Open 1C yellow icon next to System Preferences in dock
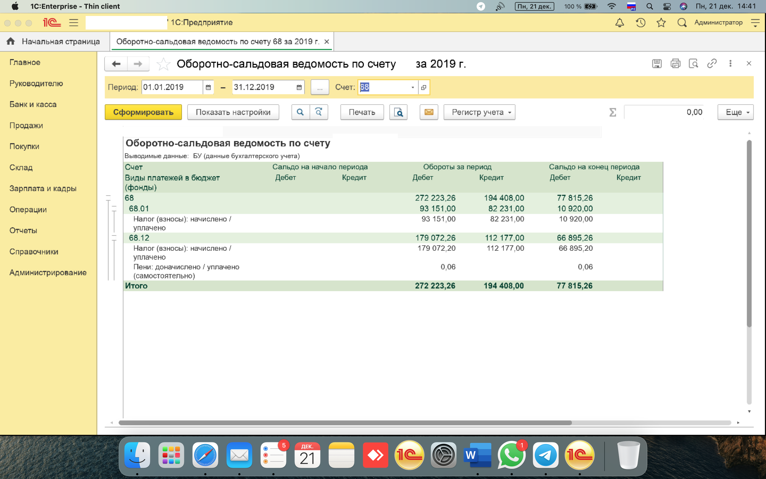Screen dimensions: 766x479 (409, 455)
